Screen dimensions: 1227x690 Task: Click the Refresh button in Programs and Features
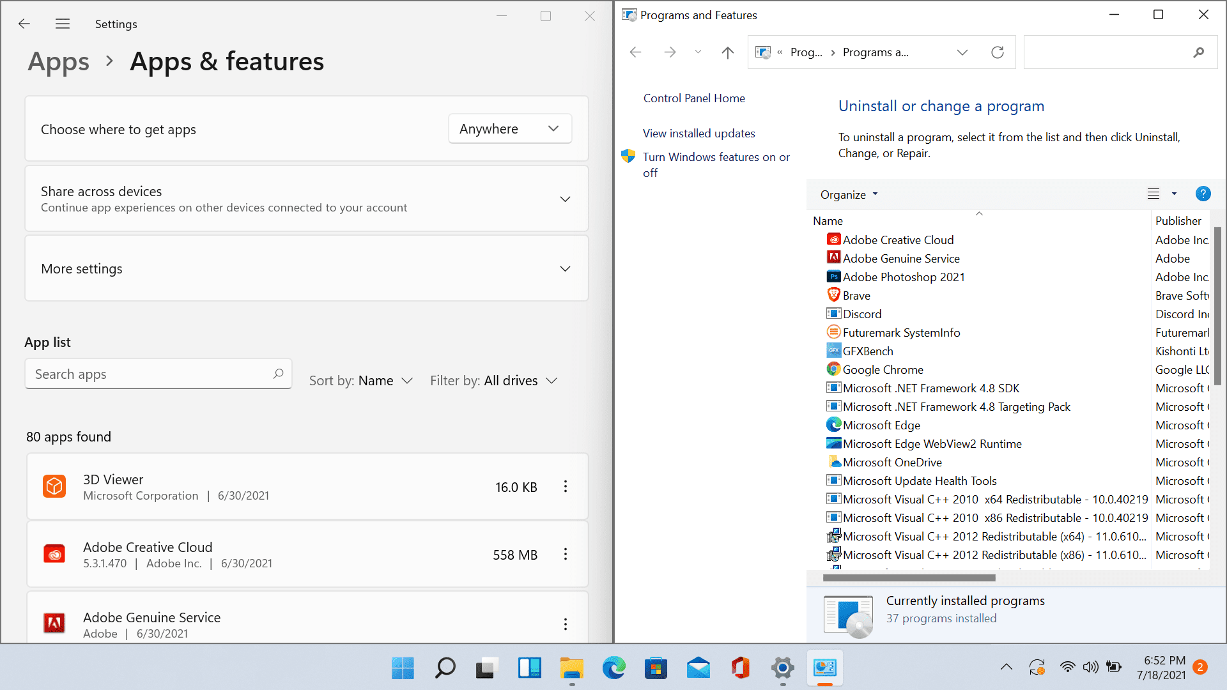pos(997,52)
